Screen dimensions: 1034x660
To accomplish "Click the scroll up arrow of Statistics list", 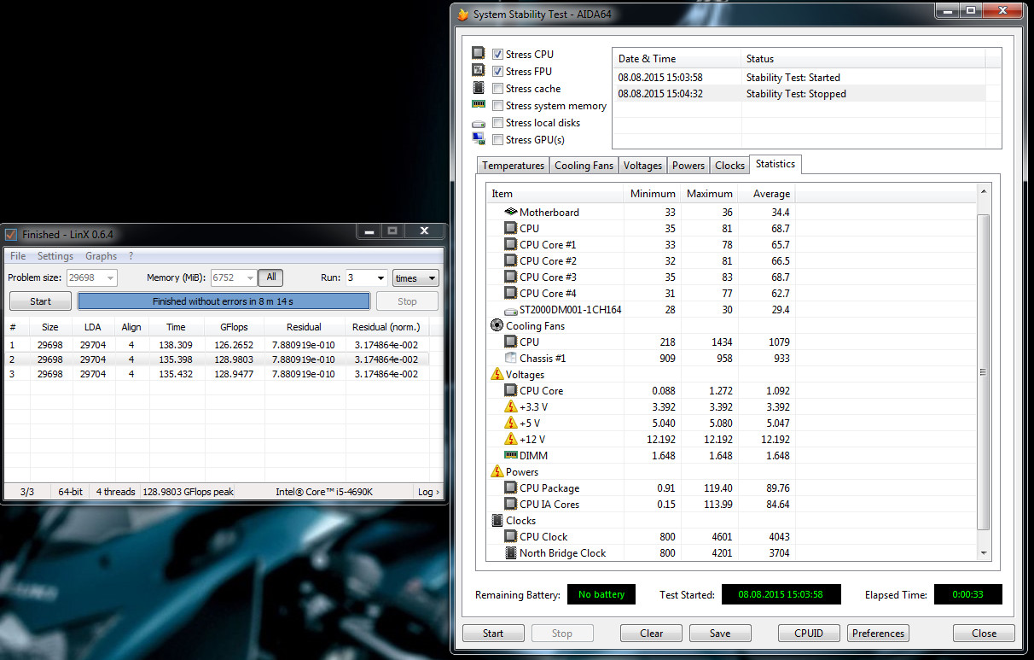I will click(x=983, y=192).
